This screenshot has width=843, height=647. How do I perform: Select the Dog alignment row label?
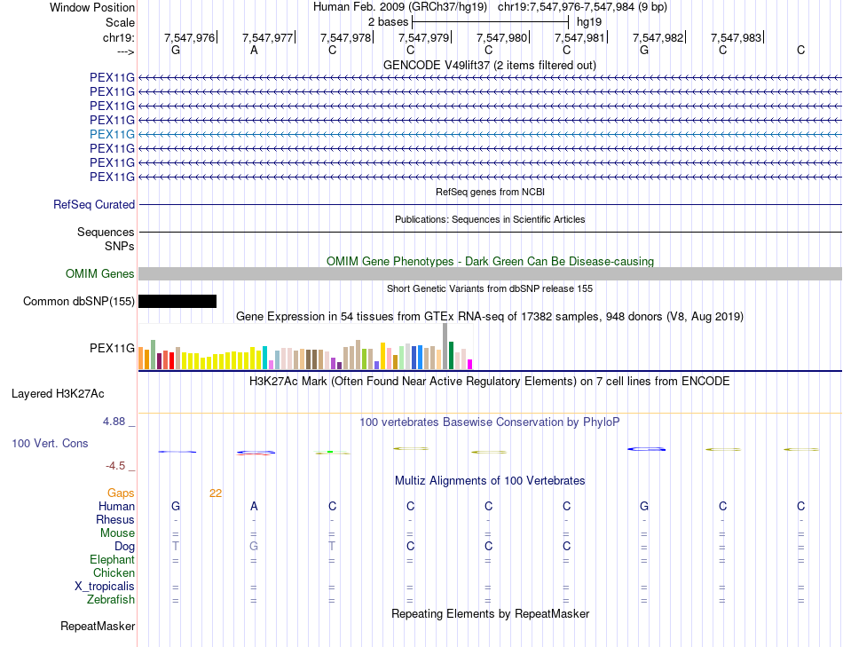pyautogui.click(x=124, y=547)
